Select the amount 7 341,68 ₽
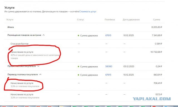Image resolution: width=178 pixels, height=107 pixels. tap(157, 35)
